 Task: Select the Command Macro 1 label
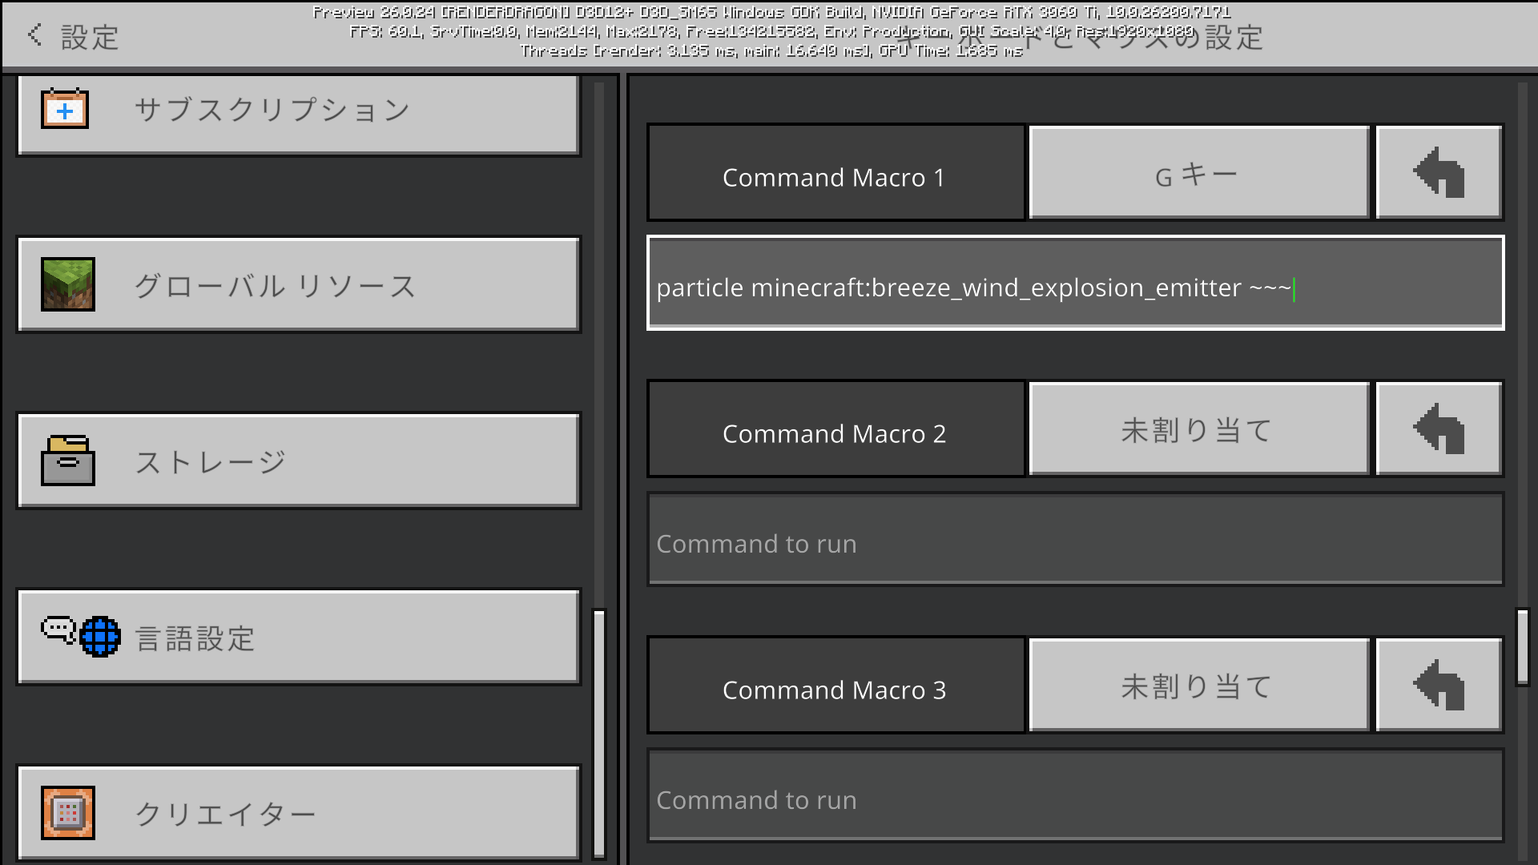click(x=835, y=177)
